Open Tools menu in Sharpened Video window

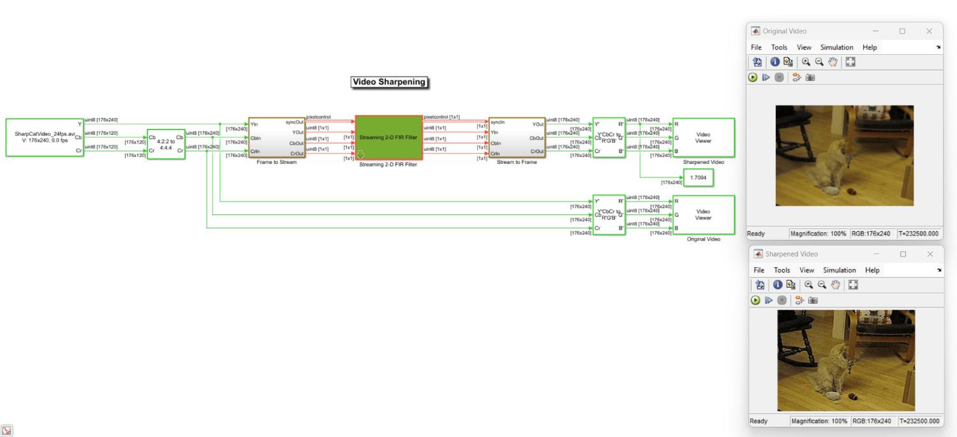(x=782, y=270)
